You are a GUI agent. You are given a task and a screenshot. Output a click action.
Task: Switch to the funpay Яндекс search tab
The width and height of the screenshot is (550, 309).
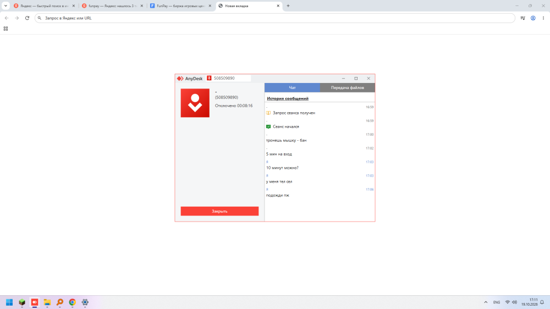(x=113, y=6)
